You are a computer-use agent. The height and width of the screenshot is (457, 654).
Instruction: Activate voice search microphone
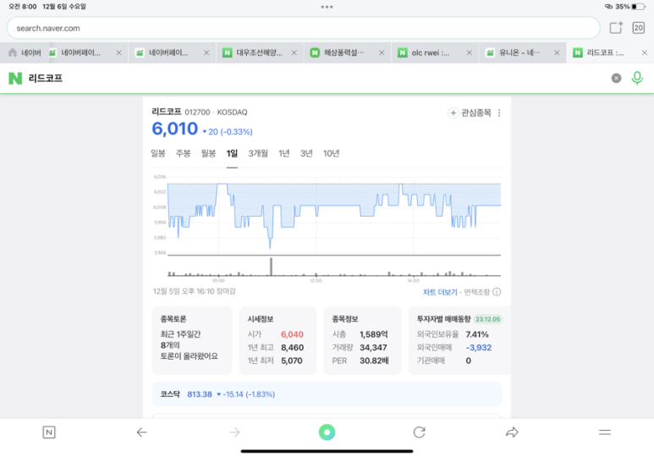pyautogui.click(x=637, y=78)
